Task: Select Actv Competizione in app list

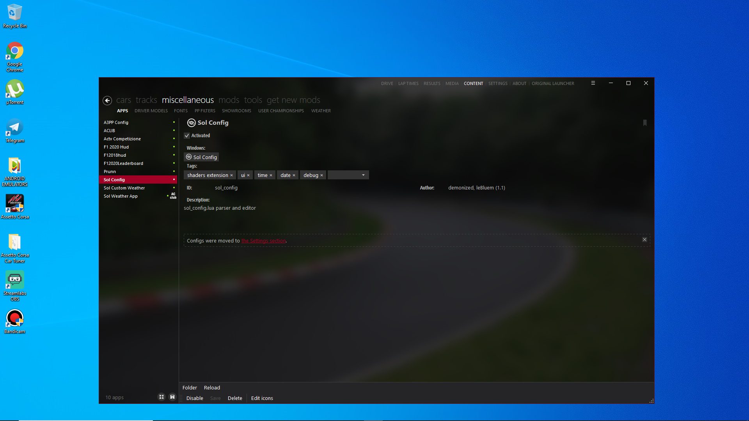Action: pos(138,139)
